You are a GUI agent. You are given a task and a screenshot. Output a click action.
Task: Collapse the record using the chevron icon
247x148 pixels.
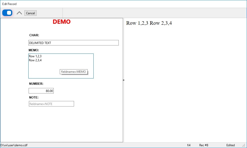coord(19,12)
